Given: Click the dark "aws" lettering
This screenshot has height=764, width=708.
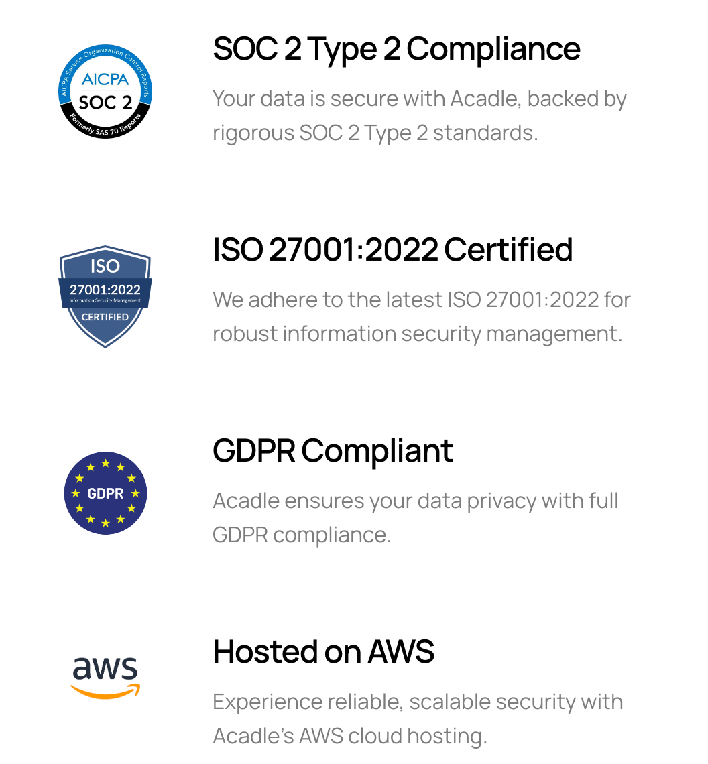Looking at the screenshot, I should click(105, 670).
